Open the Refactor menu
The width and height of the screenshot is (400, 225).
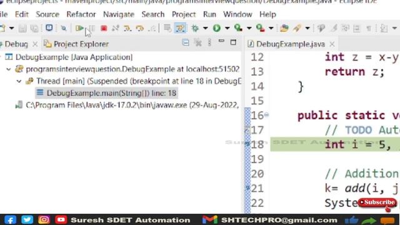(x=81, y=14)
